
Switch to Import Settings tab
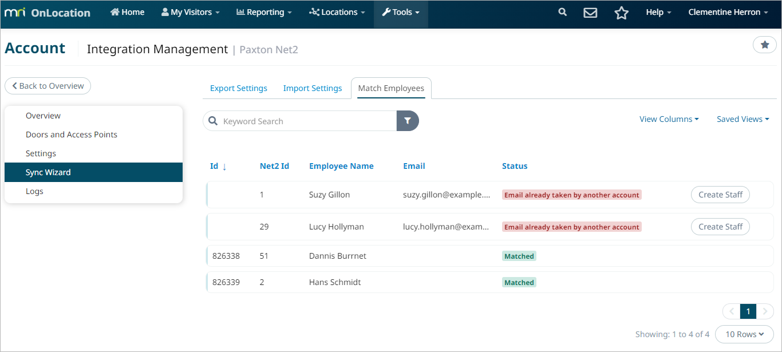[x=313, y=88]
